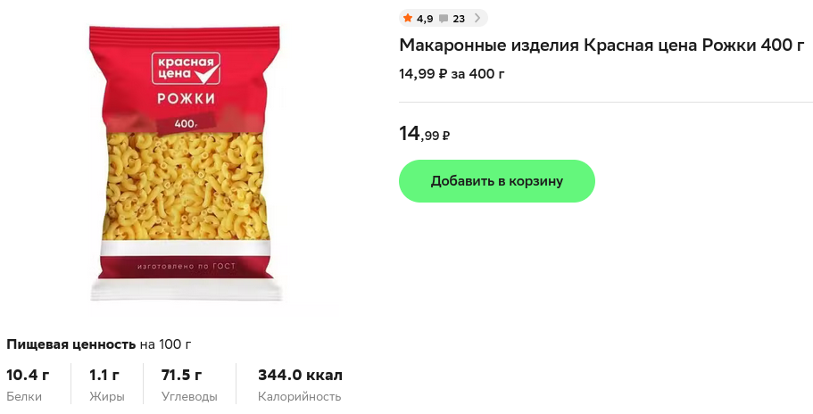This screenshot has width=813, height=414.
Task: Click the "Калорийность" label
Action: pyautogui.click(x=299, y=397)
